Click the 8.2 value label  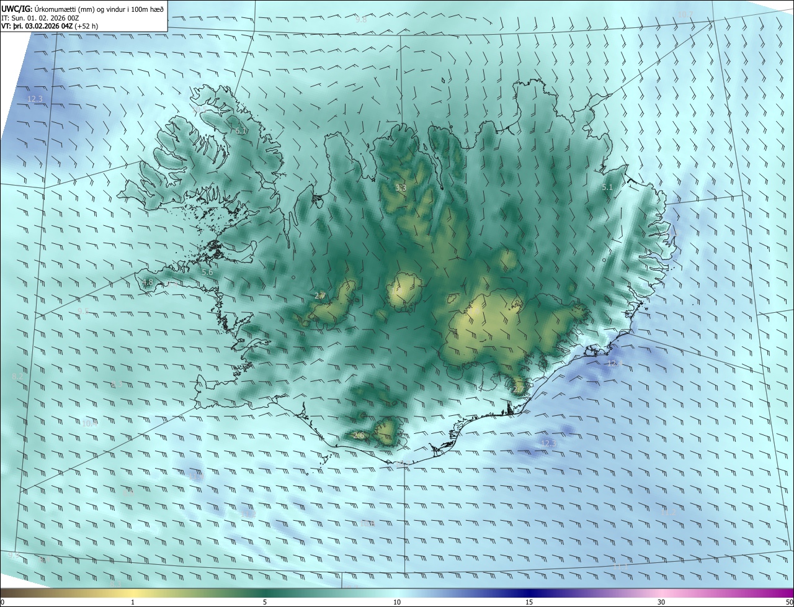click(17, 376)
